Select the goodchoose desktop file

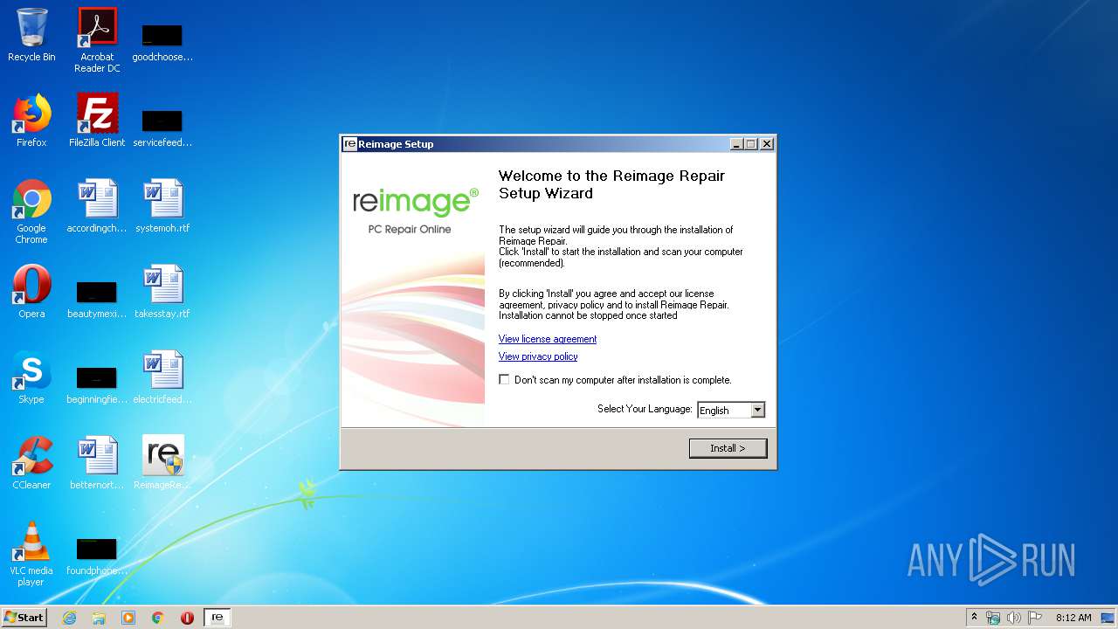click(x=162, y=40)
